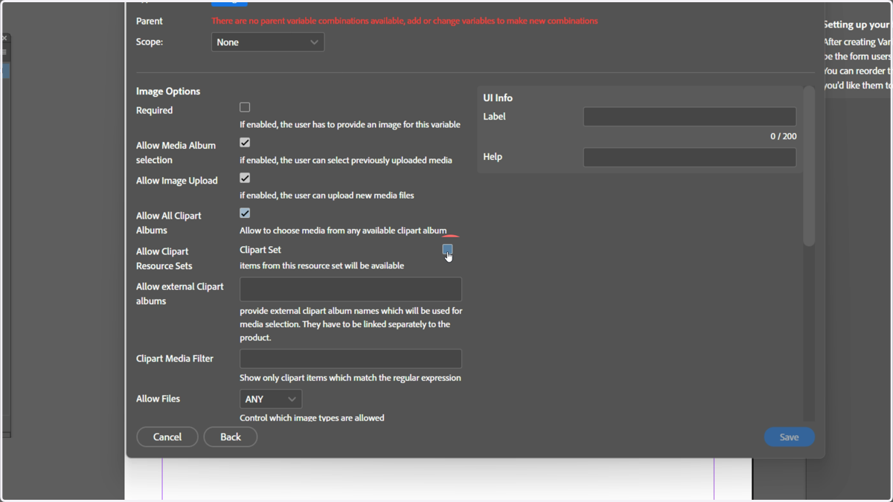Click the dialog vertical scrollbar
893x502 pixels.
pyautogui.click(x=809, y=167)
